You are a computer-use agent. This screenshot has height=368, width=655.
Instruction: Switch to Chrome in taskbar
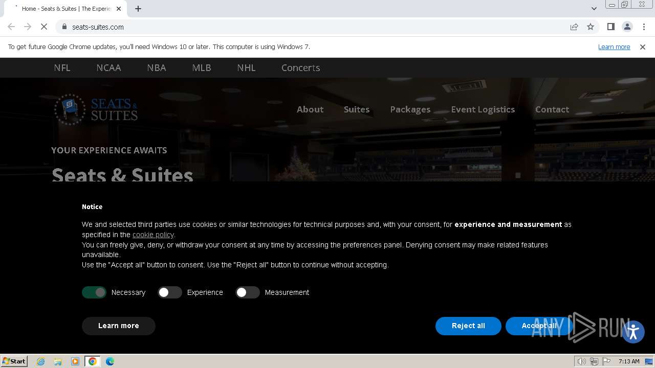coord(93,361)
